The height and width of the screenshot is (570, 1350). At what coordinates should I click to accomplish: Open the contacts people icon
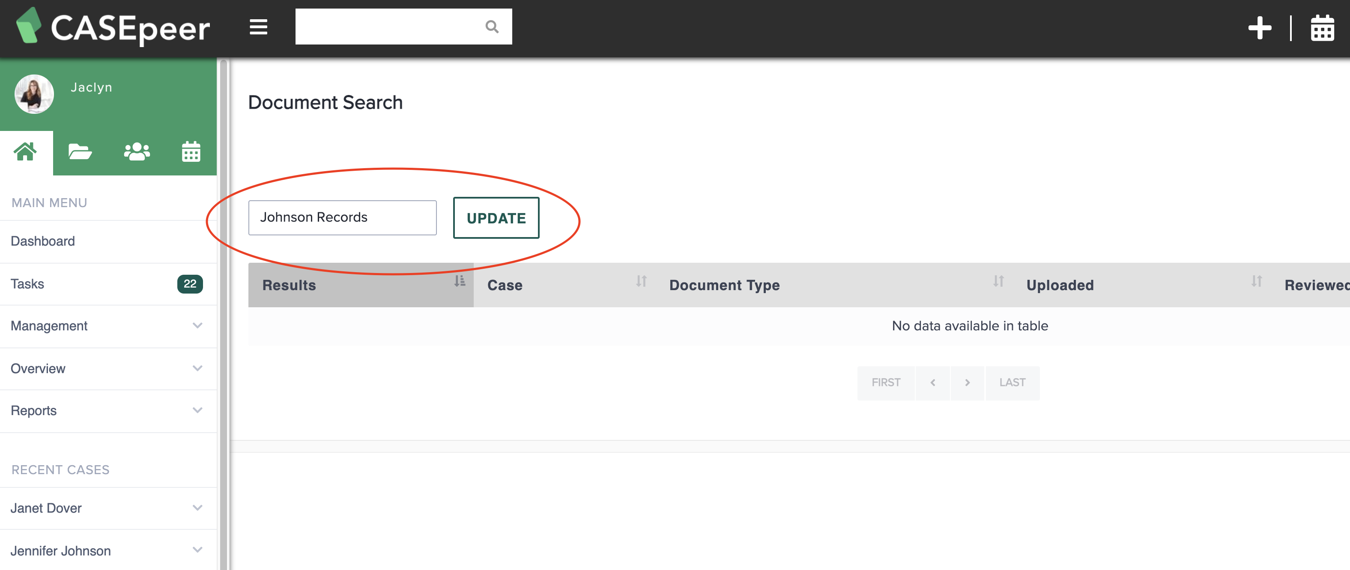tap(136, 152)
